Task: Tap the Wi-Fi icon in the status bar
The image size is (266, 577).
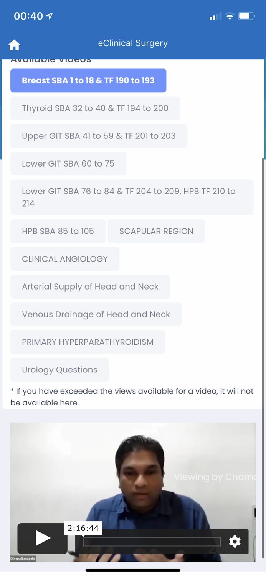Action: pyautogui.click(x=229, y=16)
